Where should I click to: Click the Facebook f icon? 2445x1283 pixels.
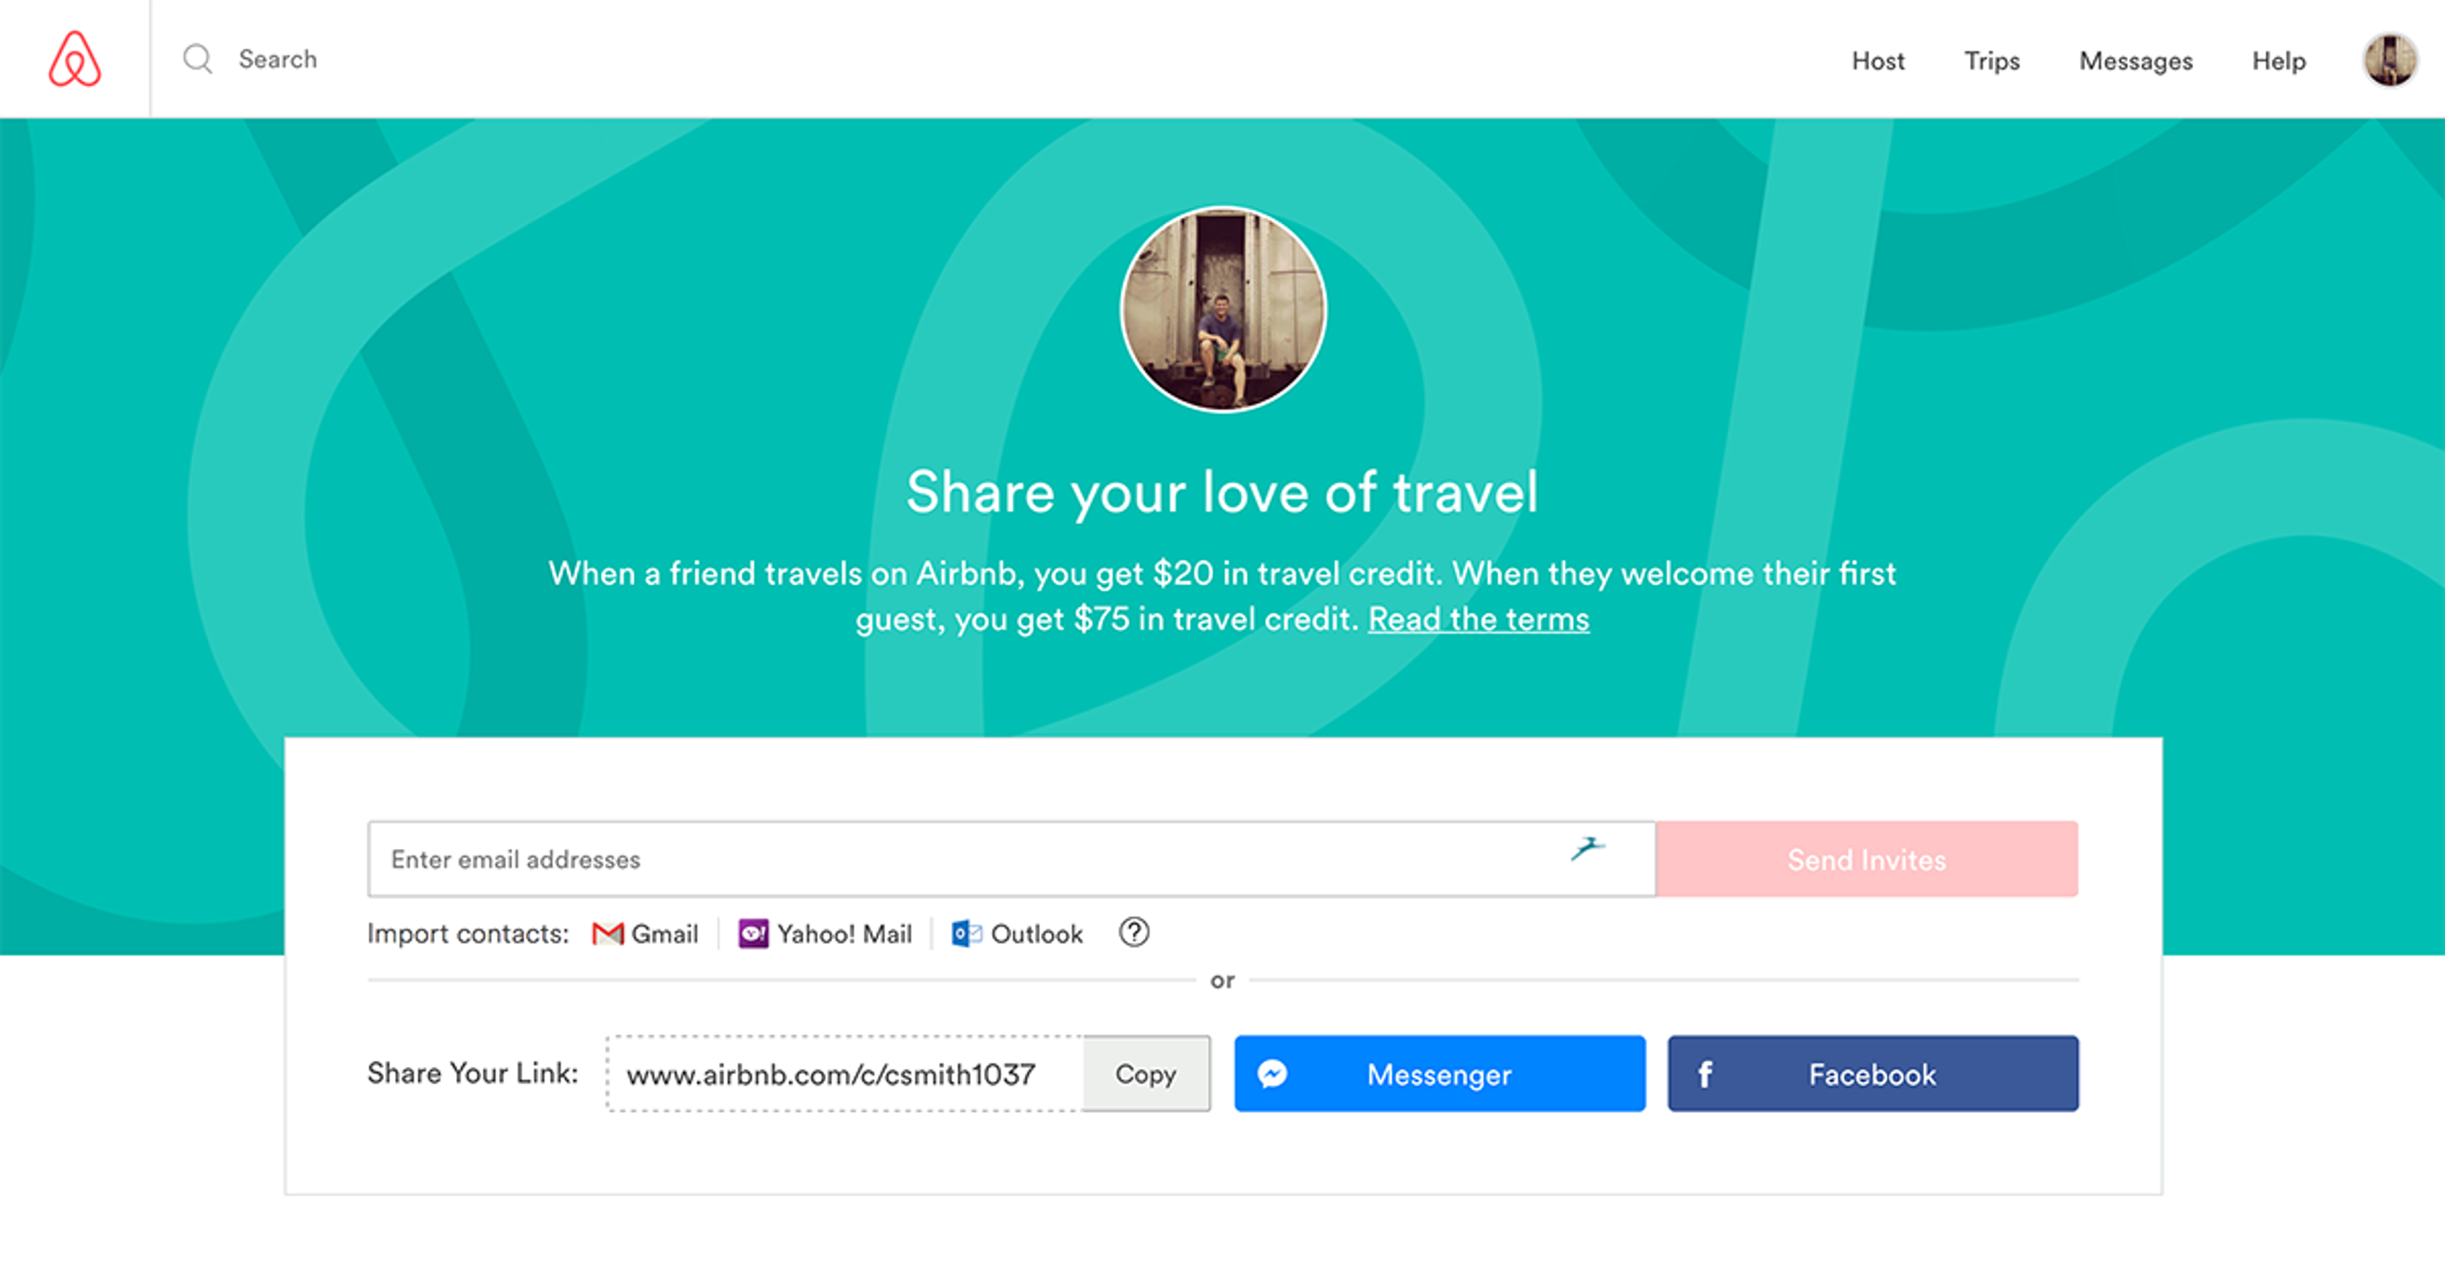click(1706, 1073)
